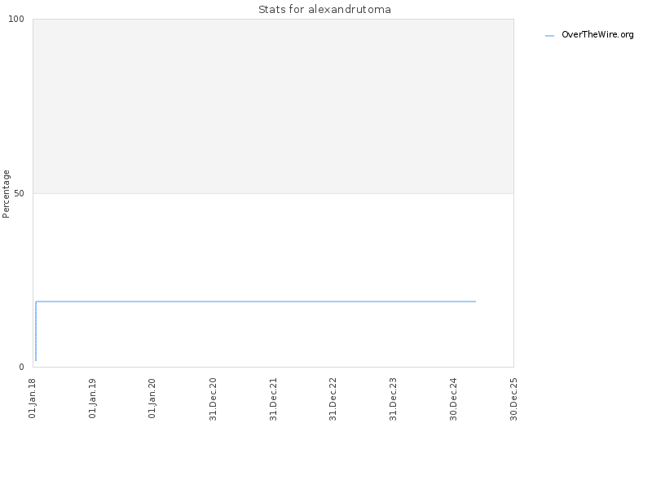Click the x-axis label 30.Dec.25
This screenshot has width=652, height=489.
coord(513,399)
